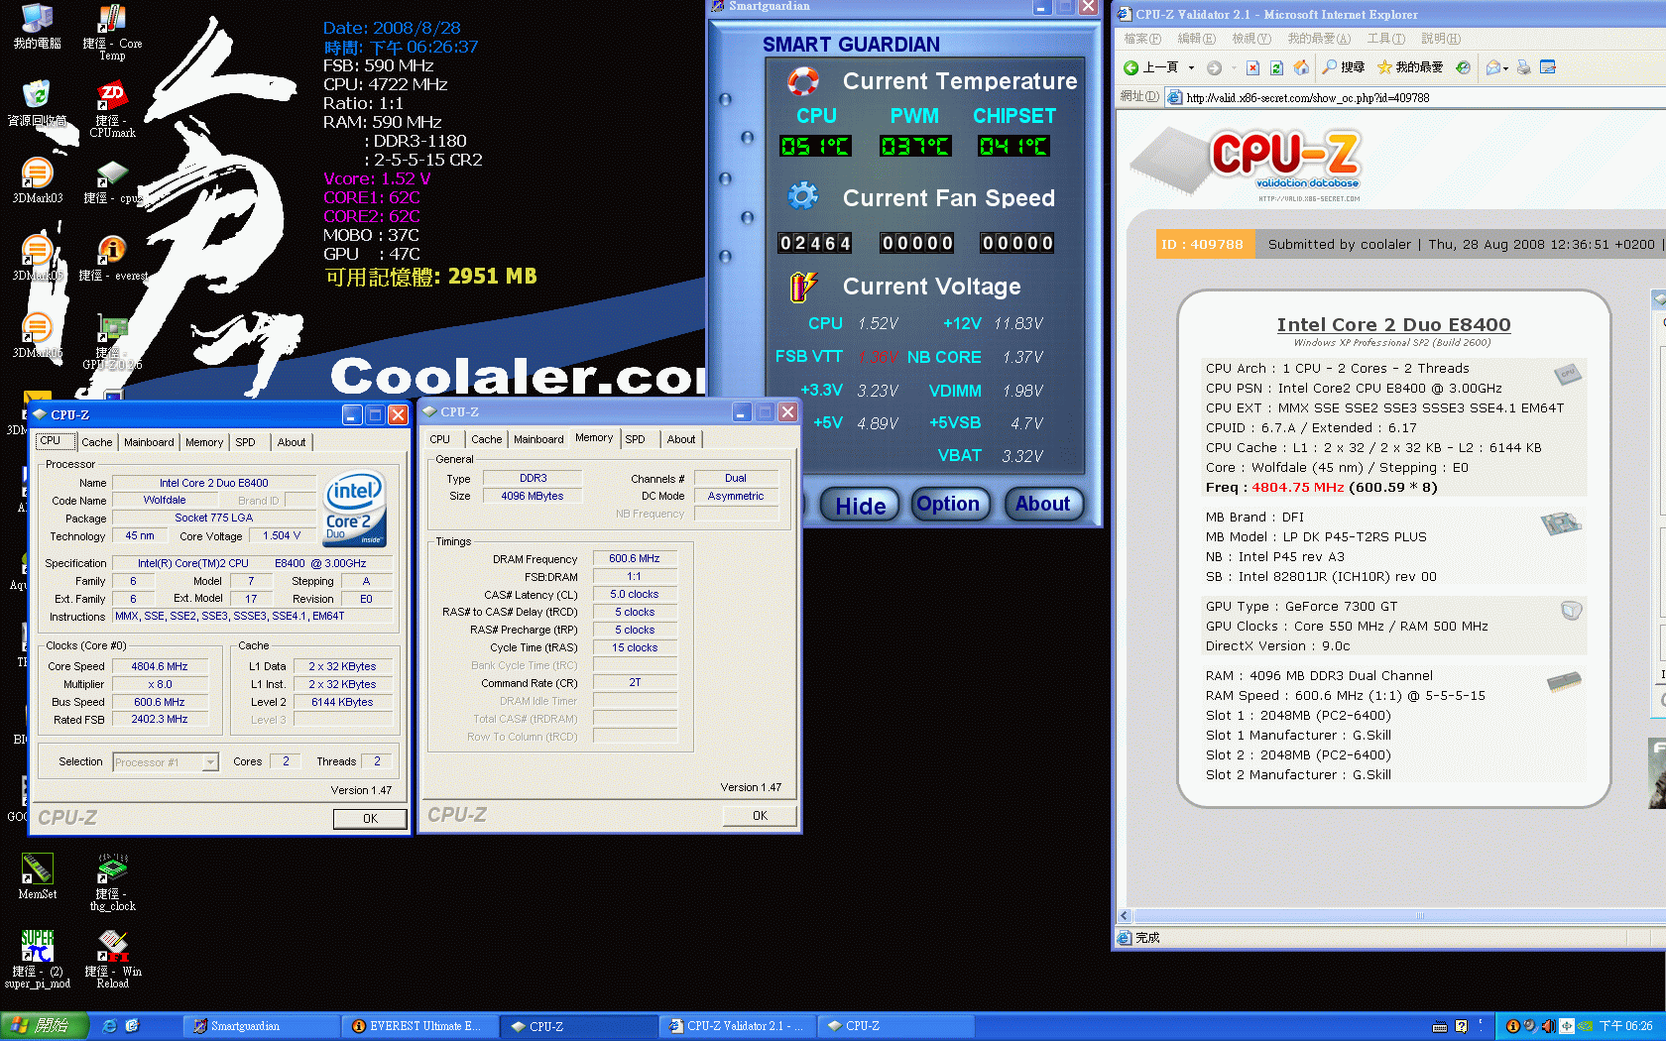Click the IE Edit page icon
This screenshot has height=1041, width=1666.
(x=1548, y=67)
